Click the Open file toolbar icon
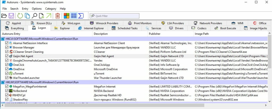The image size is (272, 109). pyautogui.click(x=4, y=16)
